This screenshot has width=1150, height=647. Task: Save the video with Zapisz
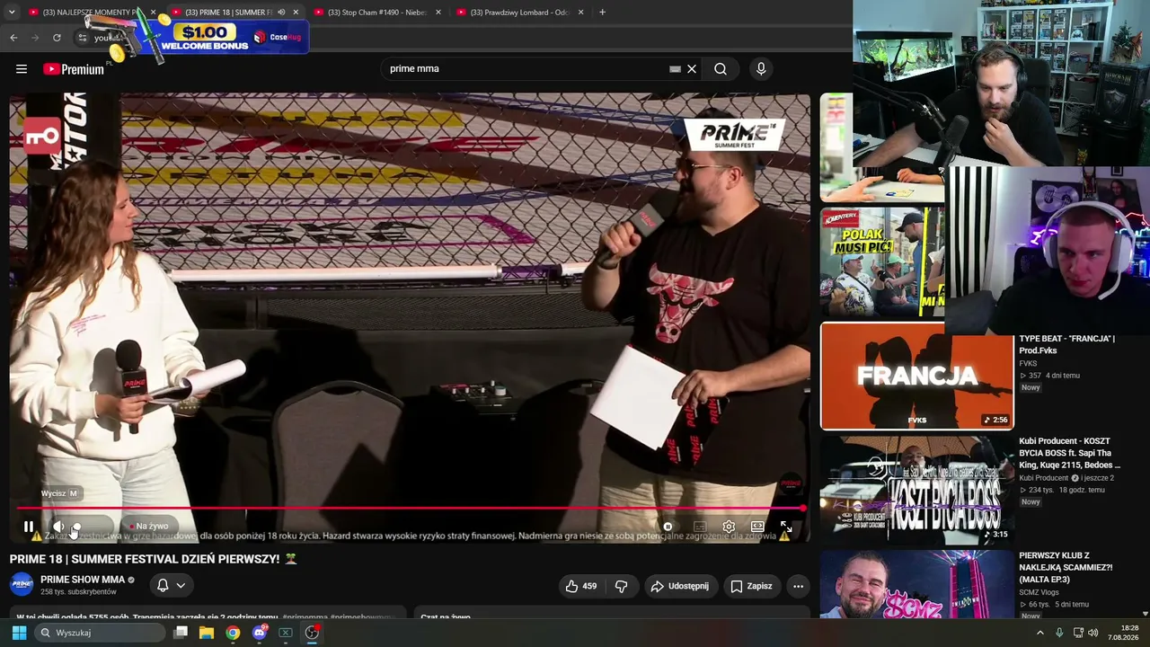(751, 586)
